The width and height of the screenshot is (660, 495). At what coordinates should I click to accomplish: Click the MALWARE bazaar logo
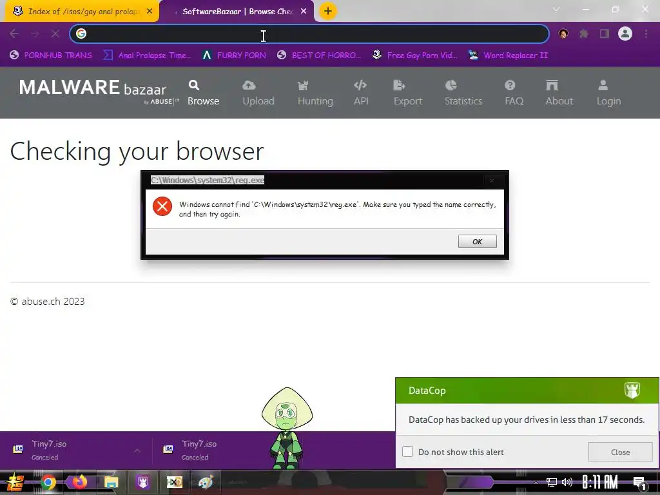(x=99, y=91)
